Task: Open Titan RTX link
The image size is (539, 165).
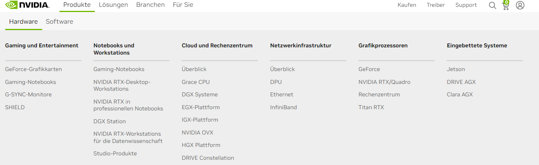Action: click(x=371, y=107)
